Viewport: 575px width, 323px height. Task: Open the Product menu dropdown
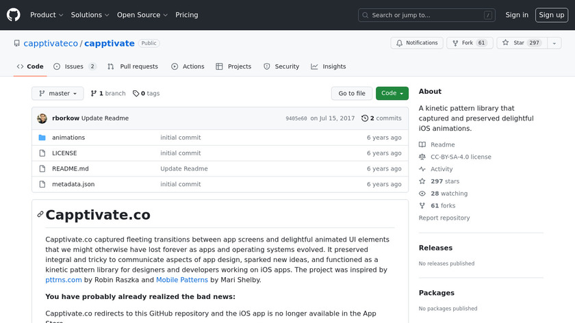click(x=47, y=15)
